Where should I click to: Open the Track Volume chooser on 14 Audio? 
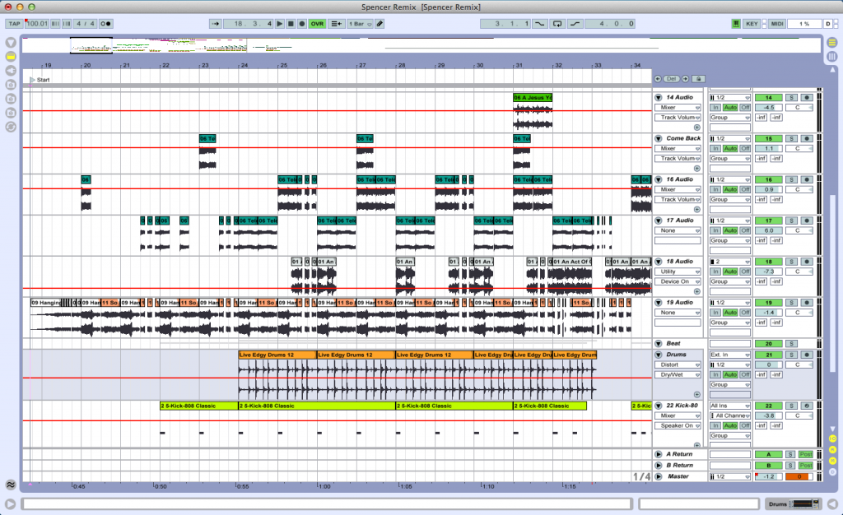click(x=678, y=118)
